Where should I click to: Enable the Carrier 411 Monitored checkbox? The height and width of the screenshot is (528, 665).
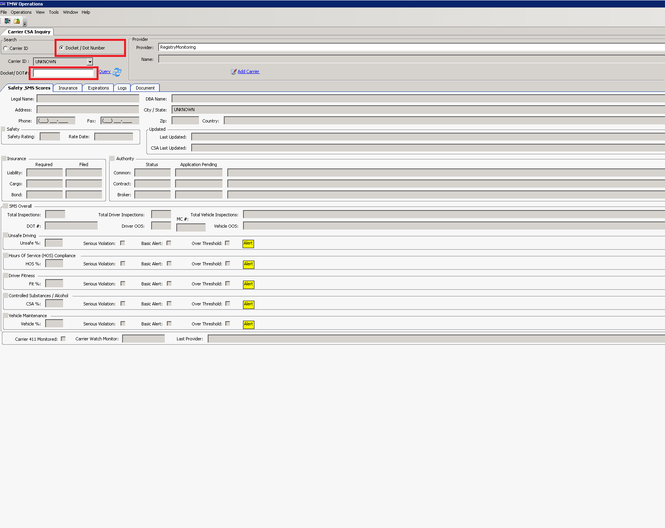pyautogui.click(x=63, y=338)
